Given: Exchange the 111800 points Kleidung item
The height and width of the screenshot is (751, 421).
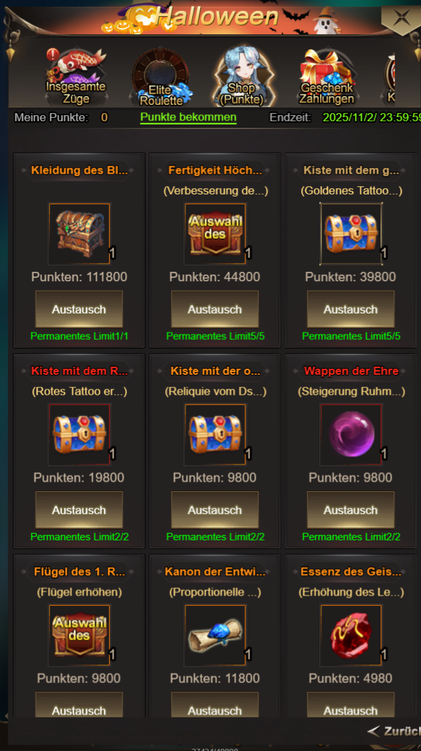Looking at the screenshot, I should tap(79, 309).
